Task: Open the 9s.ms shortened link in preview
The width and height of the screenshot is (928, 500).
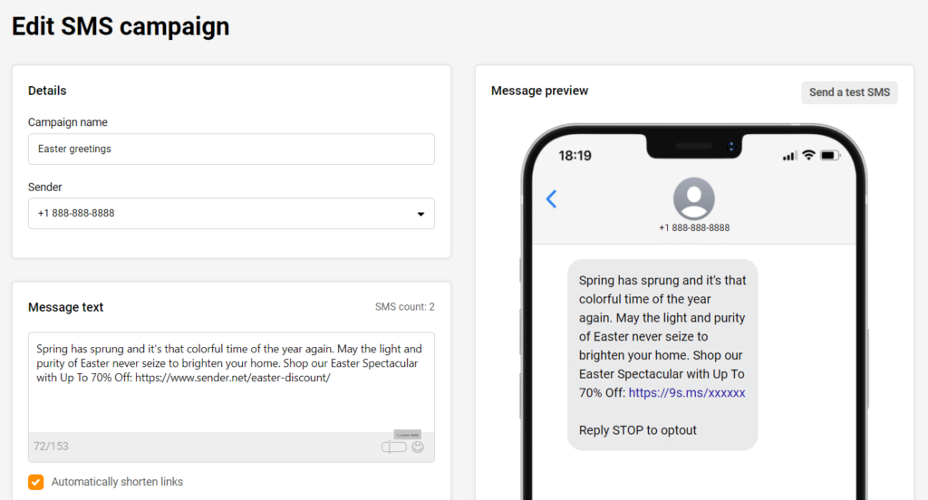Action: [x=687, y=393]
